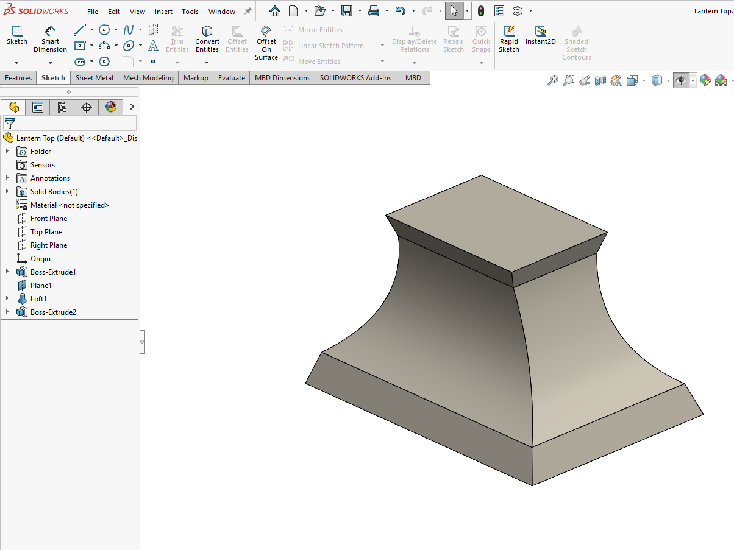
Task: Click the Open file icon
Action: [x=319, y=11]
